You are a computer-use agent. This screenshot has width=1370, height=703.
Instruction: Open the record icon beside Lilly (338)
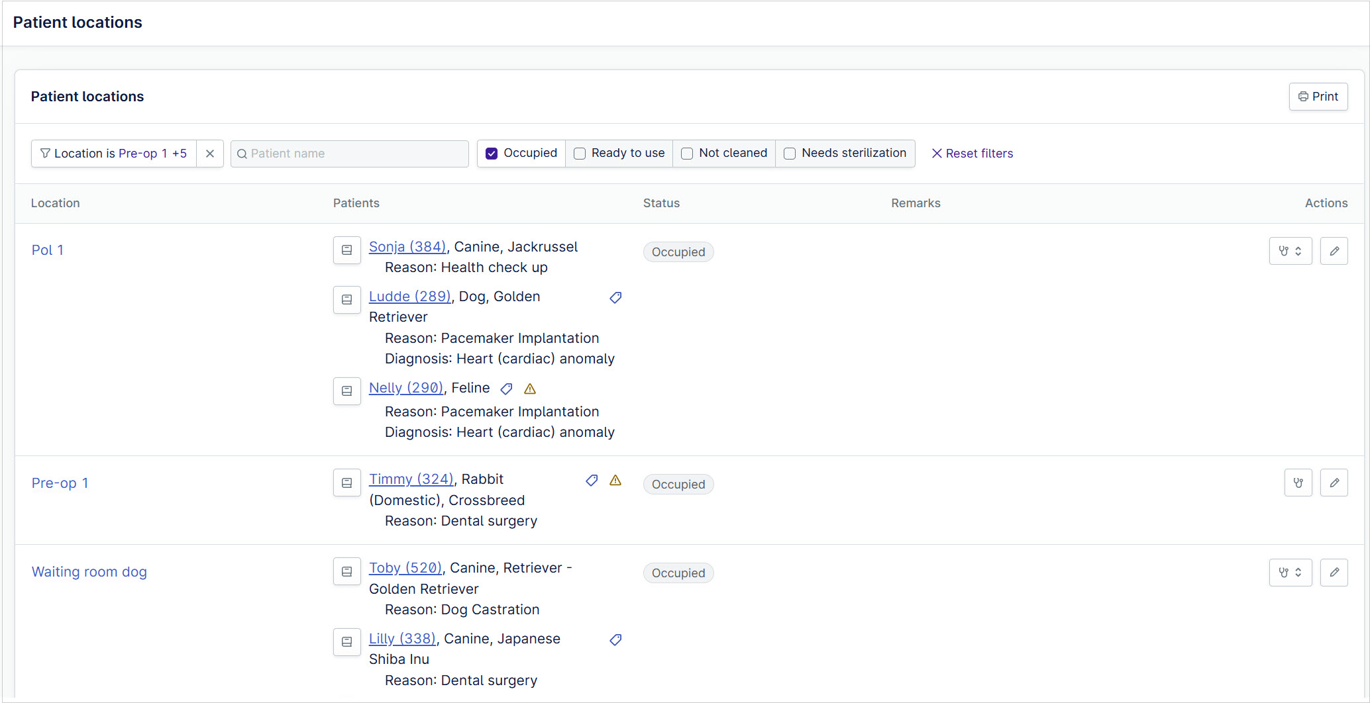(x=346, y=642)
